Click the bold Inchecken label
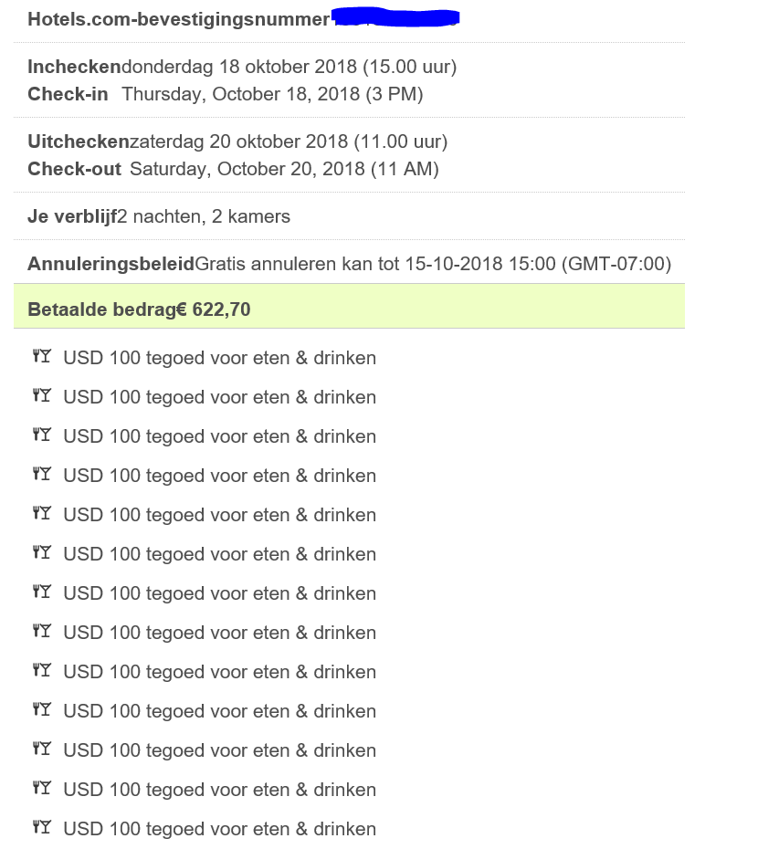Image resolution: width=779 pixels, height=849 pixels. click(x=74, y=67)
